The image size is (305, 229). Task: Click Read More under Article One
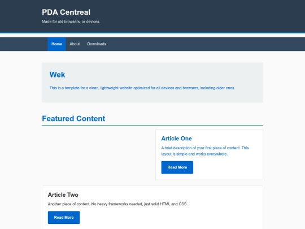tap(177, 167)
